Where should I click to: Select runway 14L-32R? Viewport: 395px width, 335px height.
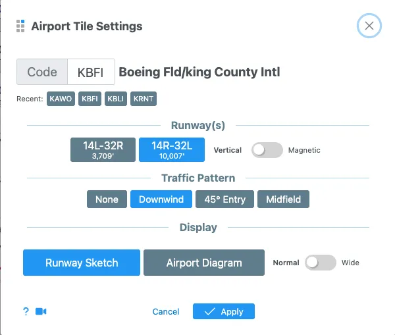tap(103, 149)
